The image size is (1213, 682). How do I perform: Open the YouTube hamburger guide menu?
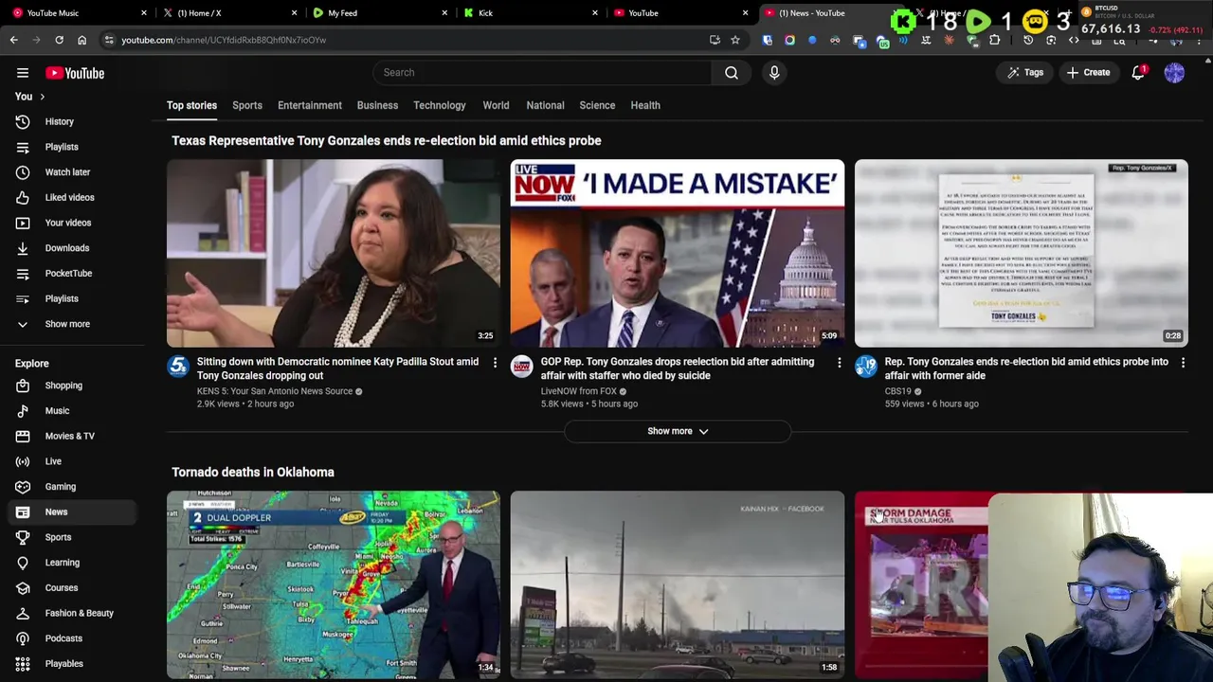[x=23, y=73]
